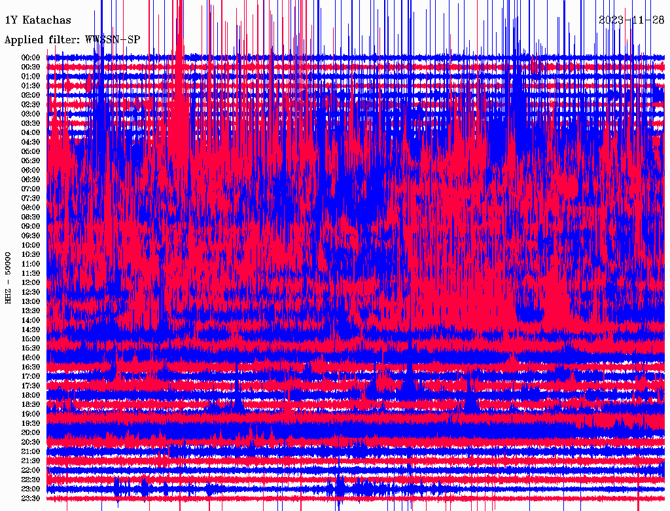Image resolution: width=670 pixels, height=511 pixels.
Task: Select the 21:30 time row label
Action: tap(31, 461)
